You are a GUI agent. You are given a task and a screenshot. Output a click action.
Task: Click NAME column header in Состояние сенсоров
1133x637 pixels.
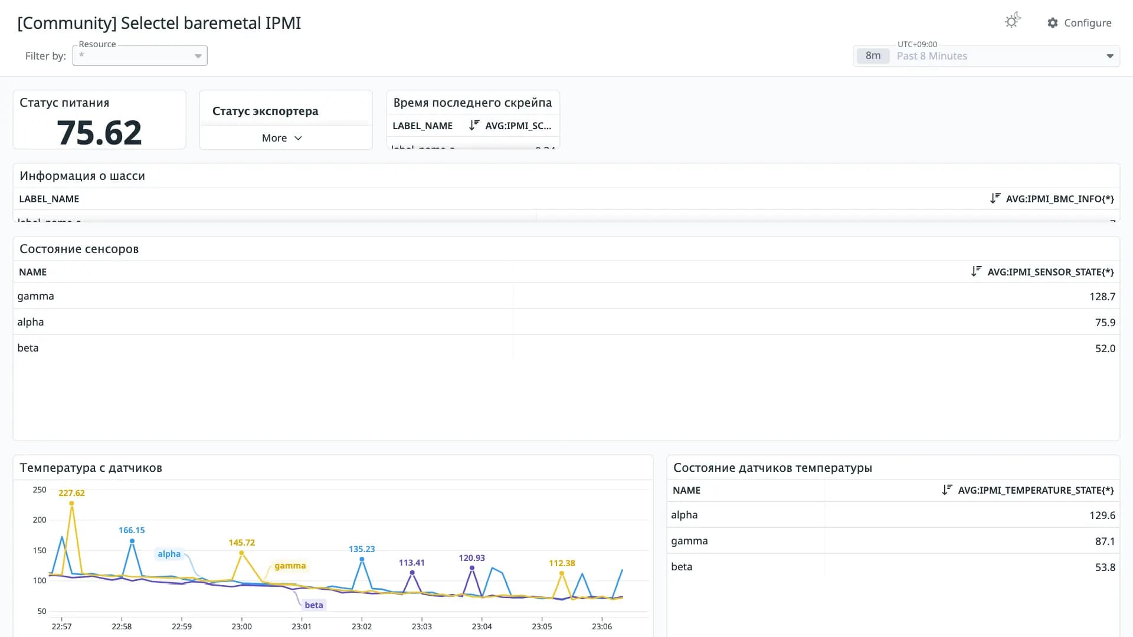(x=32, y=272)
